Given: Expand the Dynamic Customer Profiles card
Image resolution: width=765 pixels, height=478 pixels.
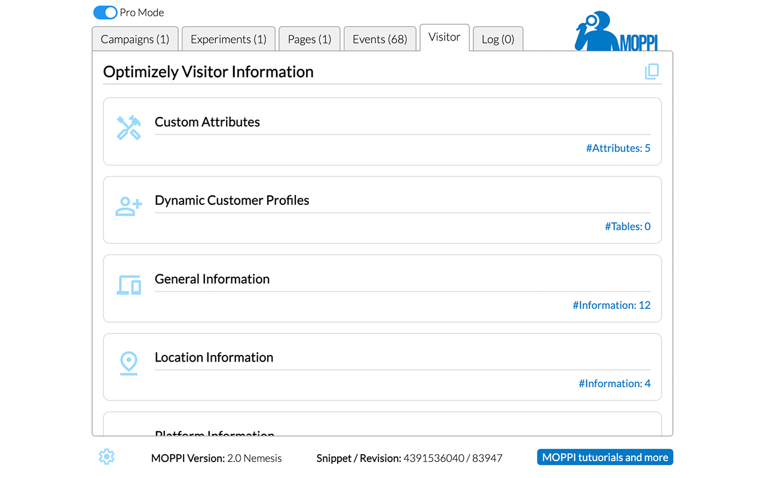Looking at the screenshot, I should 382,210.
